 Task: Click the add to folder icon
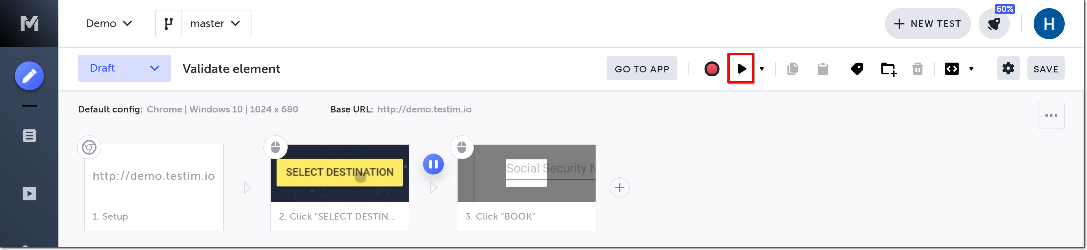[x=888, y=69]
